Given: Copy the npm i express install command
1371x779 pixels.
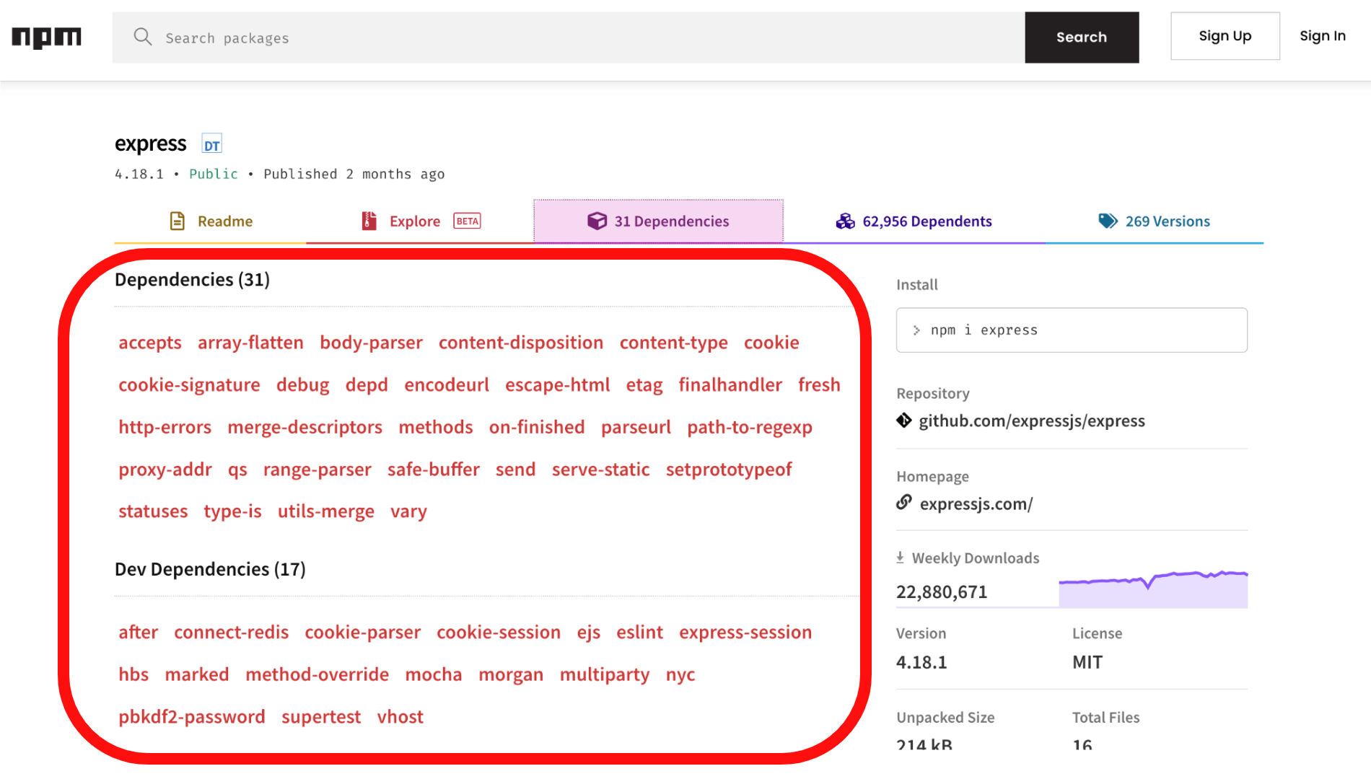Looking at the screenshot, I should [x=1072, y=330].
